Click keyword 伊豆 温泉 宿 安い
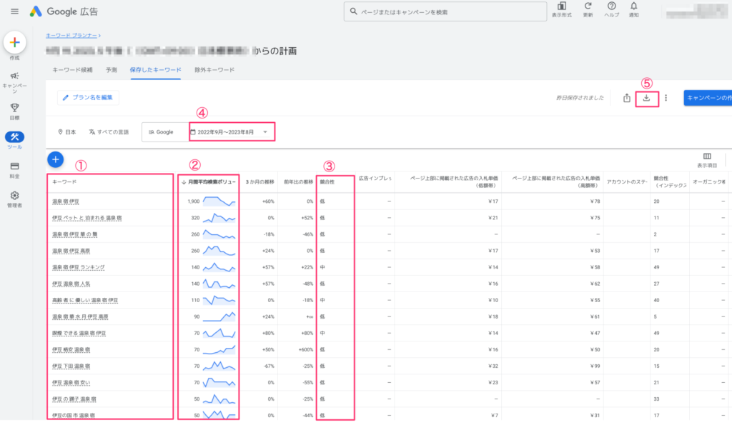Screen dimensions: 732x430 point(71,382)
